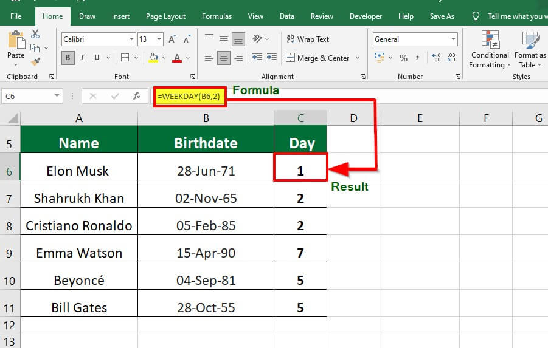Image resolution: width=548 pixels, height=348 pixels.
Task: Click Merge & Center
Action: 317,58
